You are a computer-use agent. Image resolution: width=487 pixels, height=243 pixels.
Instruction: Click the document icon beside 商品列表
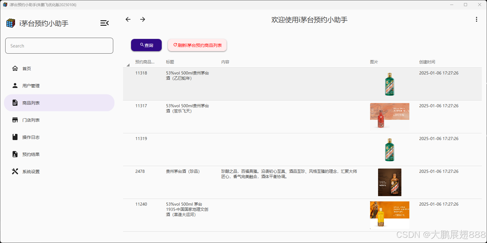click(15, 103)
